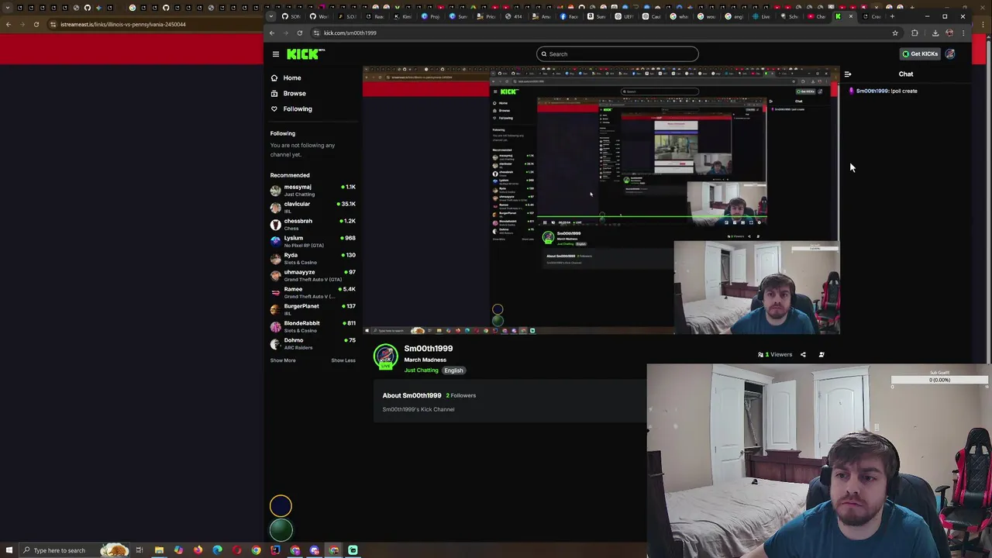Image resolution: width=992 pixels, height=558 pixels.
Task: Launch Microsoft Edge from taskbar
Action: pyautogui.click(x=217, y=550)
